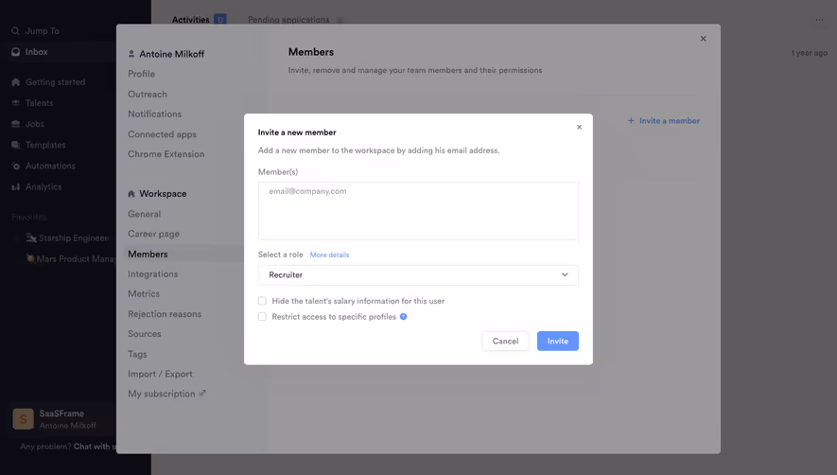This screenshot has width=837, height=475.
Task: Click the blue Invite button
Action: tap(557, 341)
